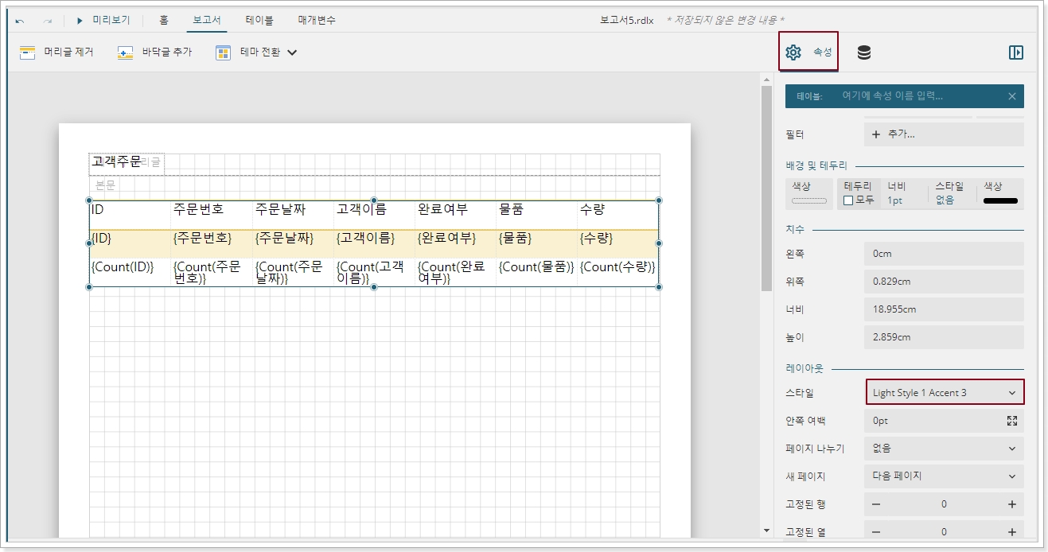Viewport: 1048px width, 552px height.
Task: Collapse the side panel with panel icon
Action: click(x=1015, y=52)
